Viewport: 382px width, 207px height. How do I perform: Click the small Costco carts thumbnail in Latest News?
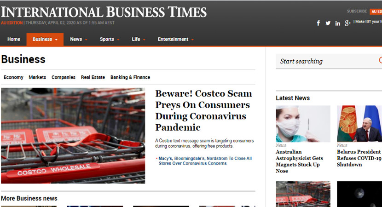click(303, 194)
